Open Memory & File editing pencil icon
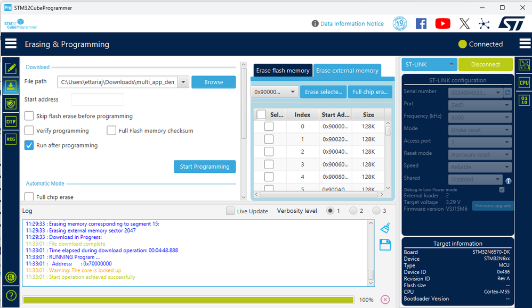The image size is (532, 308). (11, 68)
